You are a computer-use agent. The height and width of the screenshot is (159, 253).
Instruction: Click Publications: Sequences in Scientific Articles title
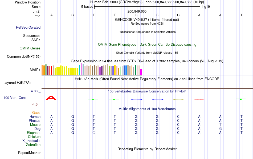click(x=147, y=32)
